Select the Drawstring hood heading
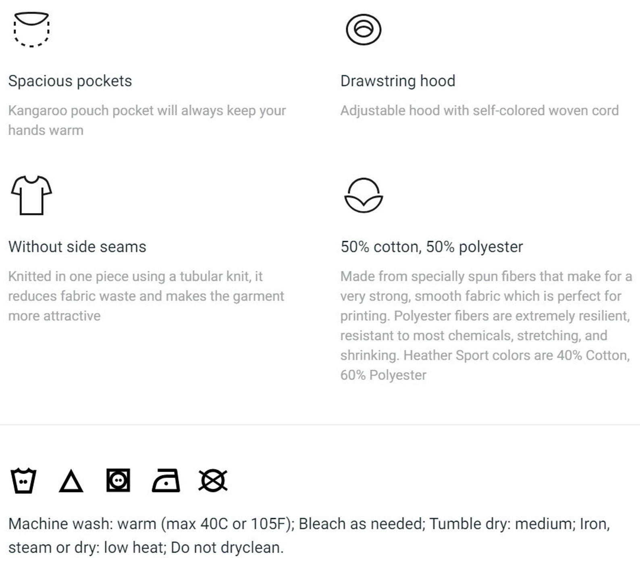 click(398, 81)
